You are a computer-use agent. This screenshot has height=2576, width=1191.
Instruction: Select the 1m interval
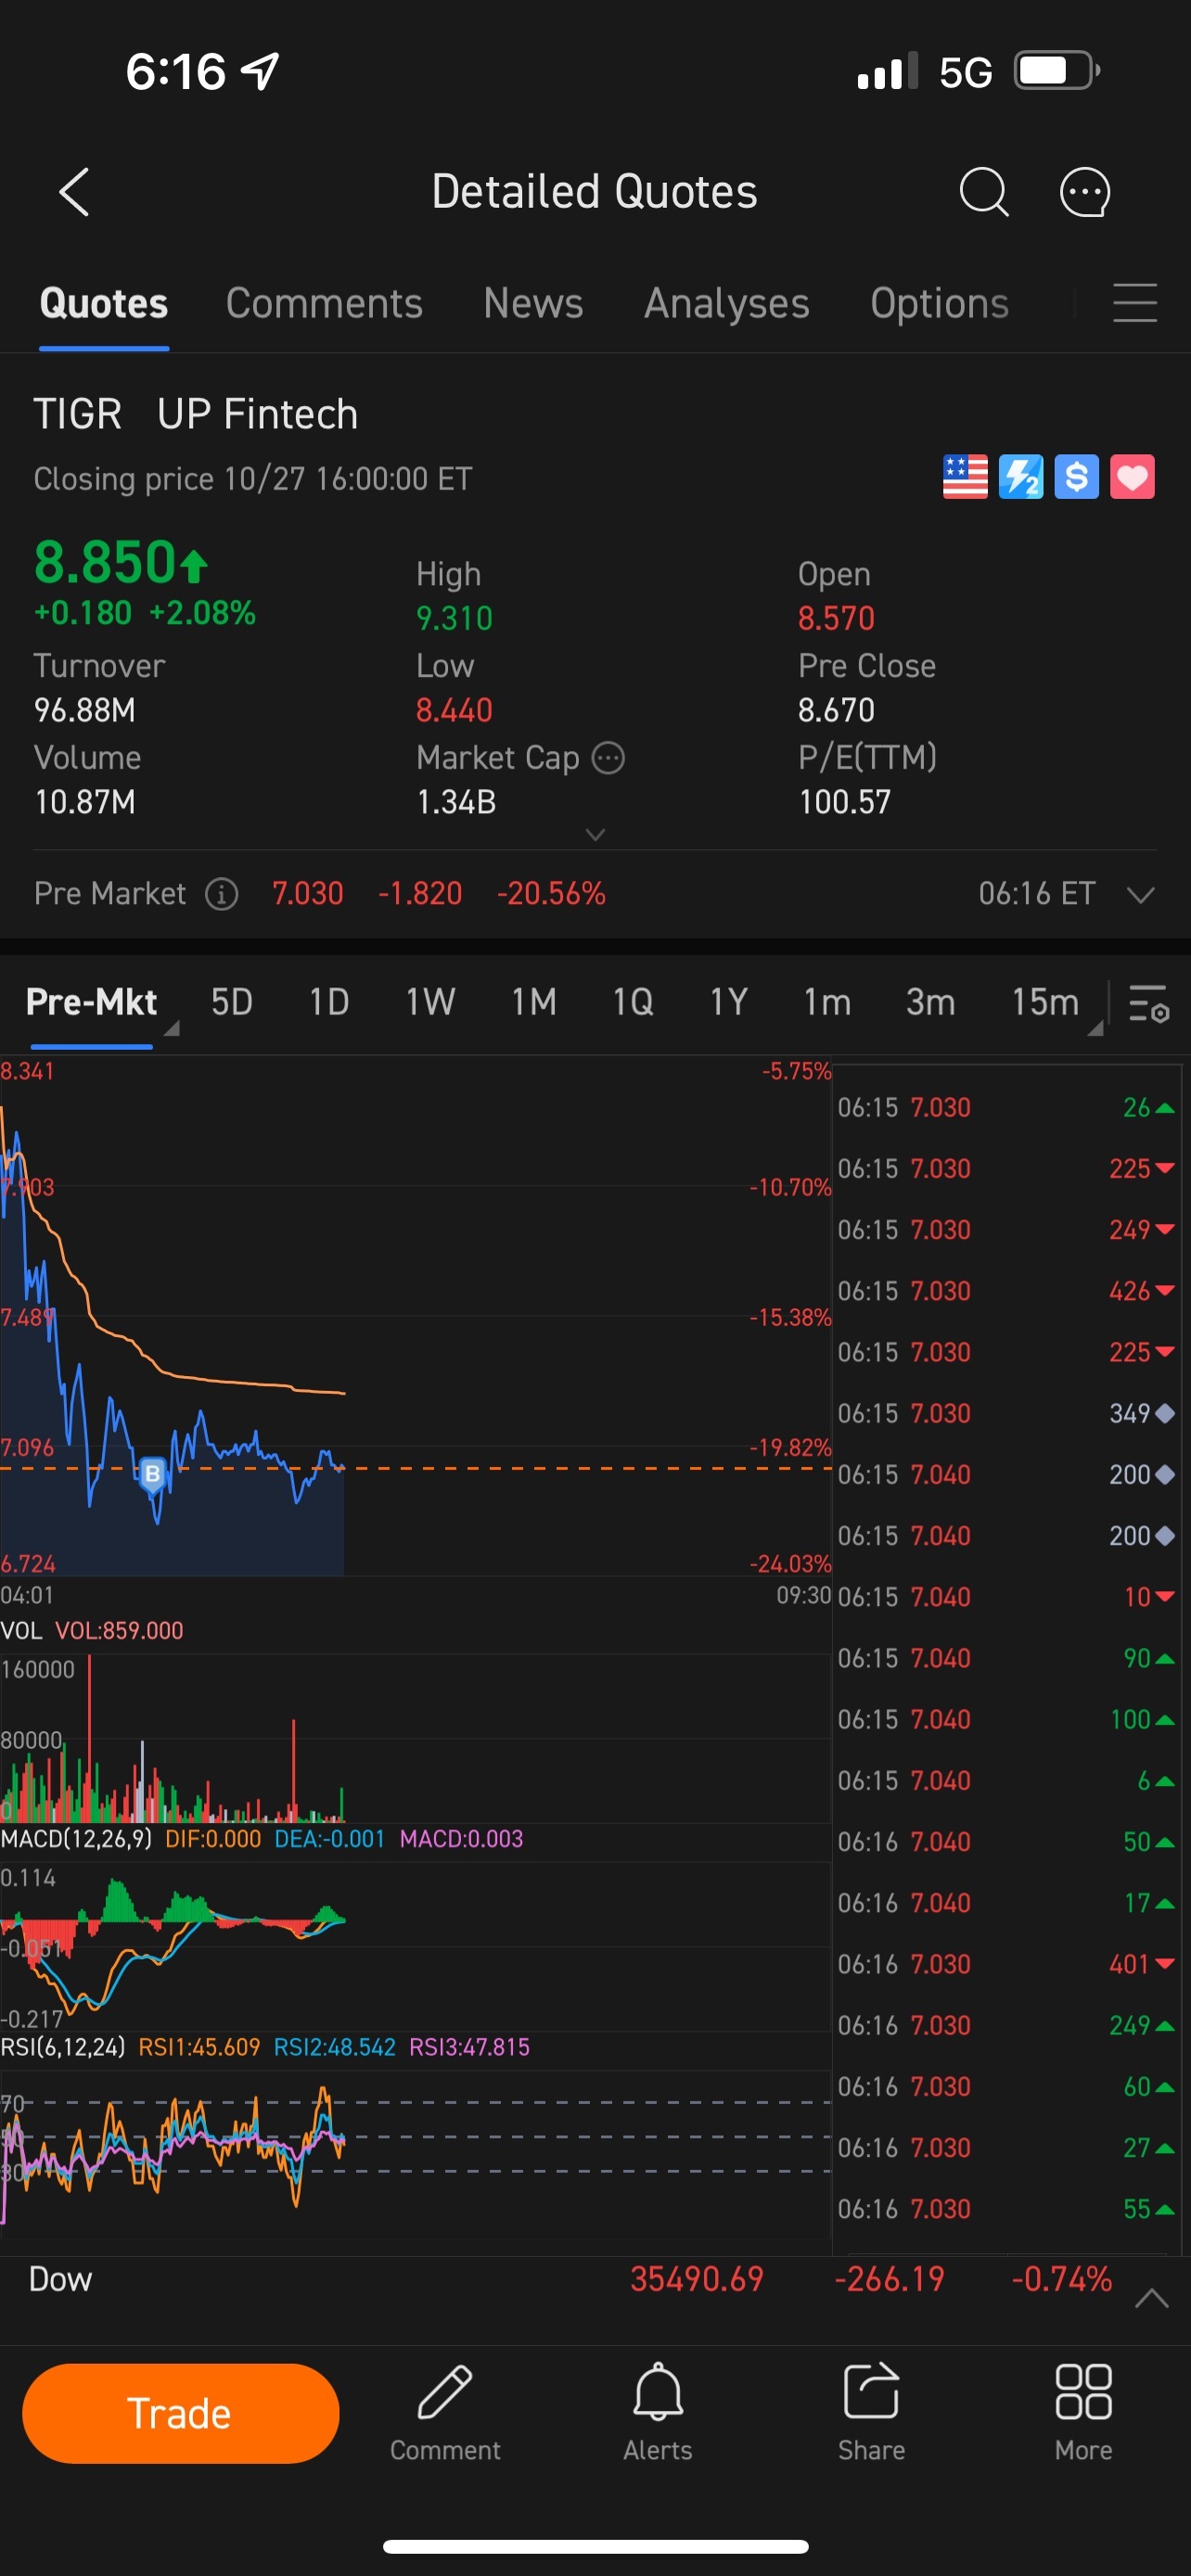827,1002
